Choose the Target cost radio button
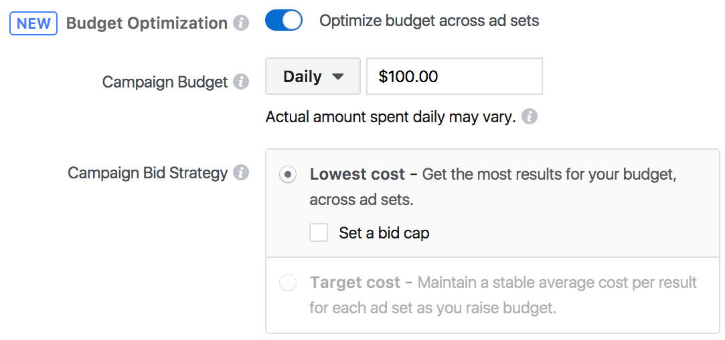The image size is (725, 340). tap(288, 283)
